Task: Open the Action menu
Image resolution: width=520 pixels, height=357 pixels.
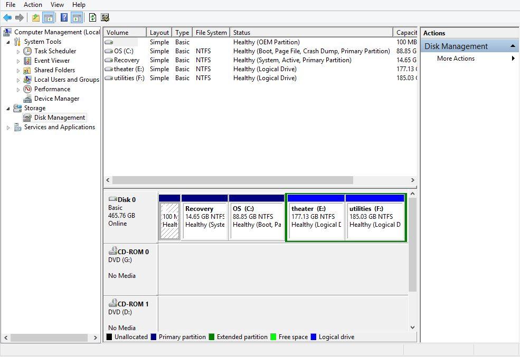Action: [x=33, y=5]
